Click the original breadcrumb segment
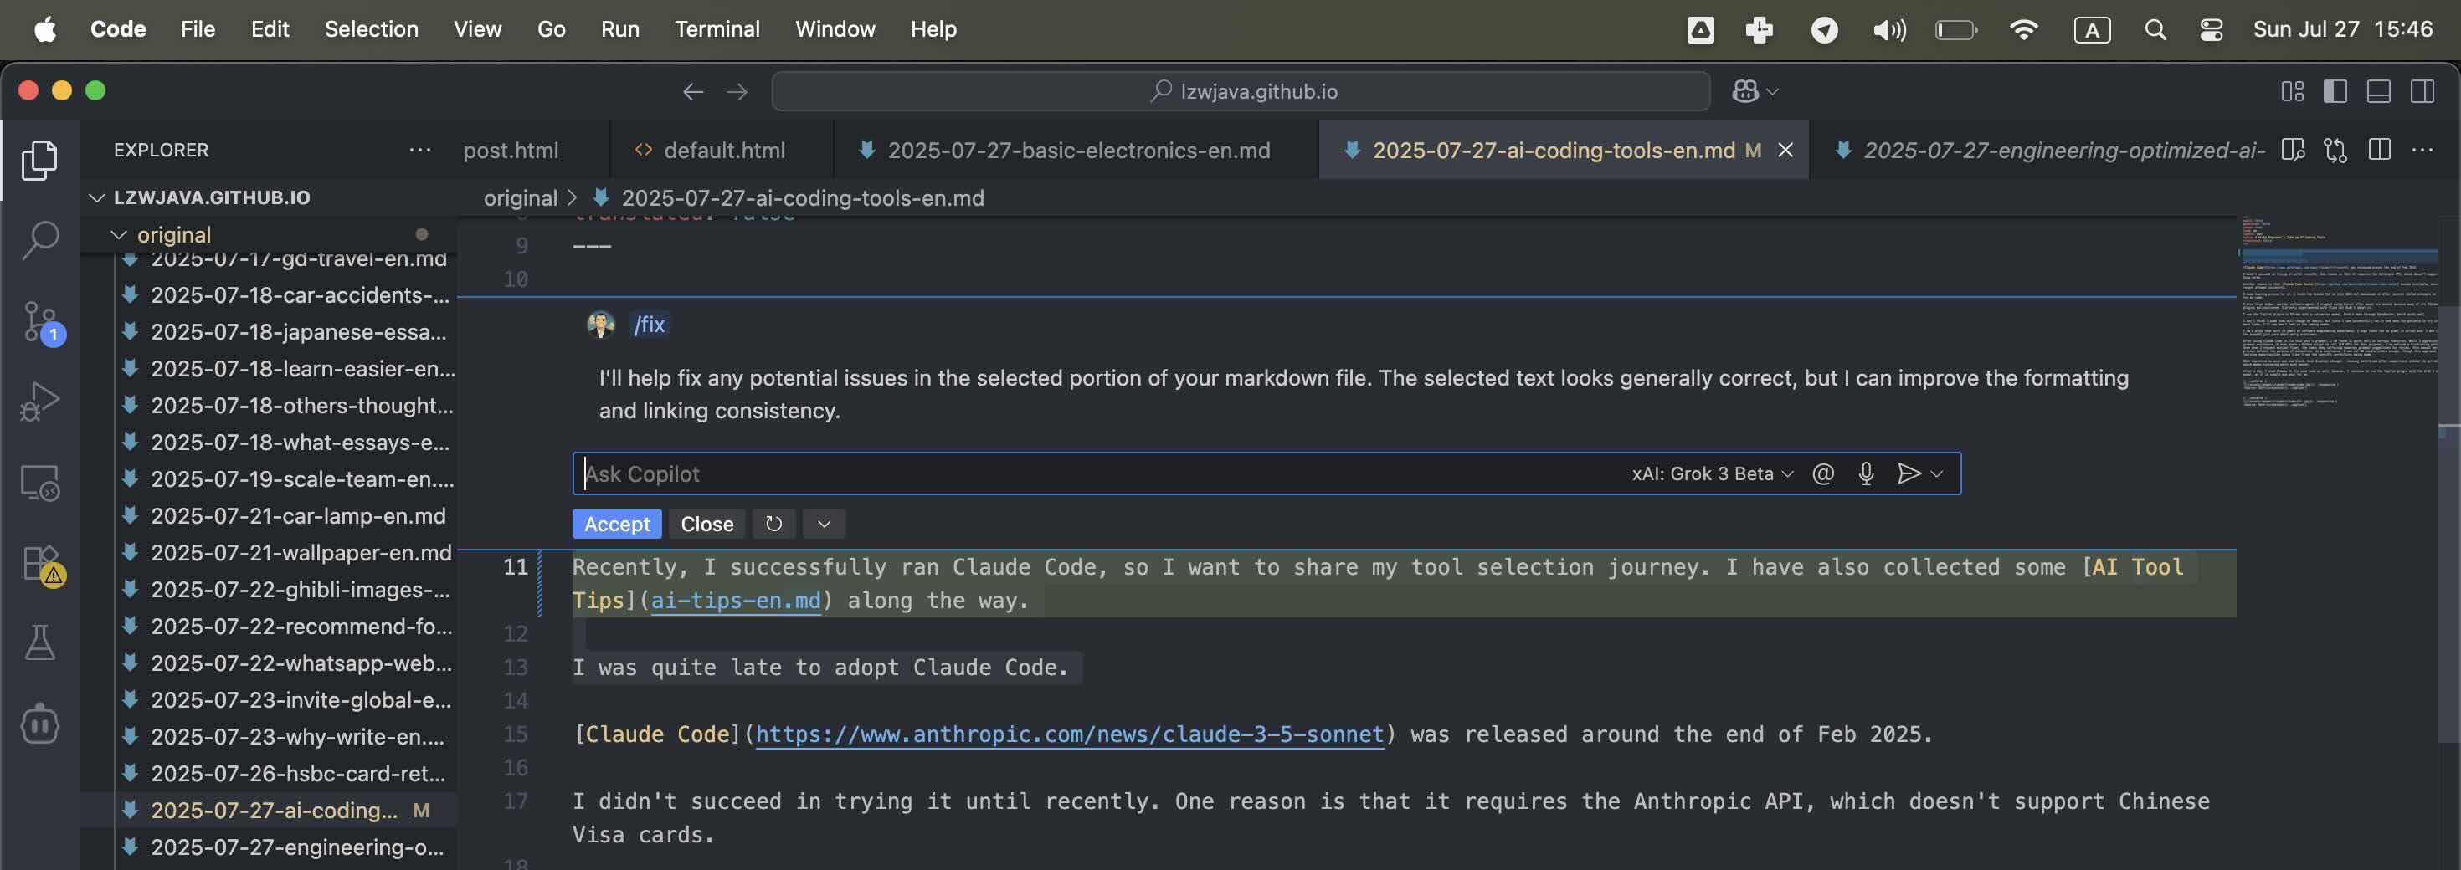This screenshot has height=870, width=2461. (x=520, y=197)
